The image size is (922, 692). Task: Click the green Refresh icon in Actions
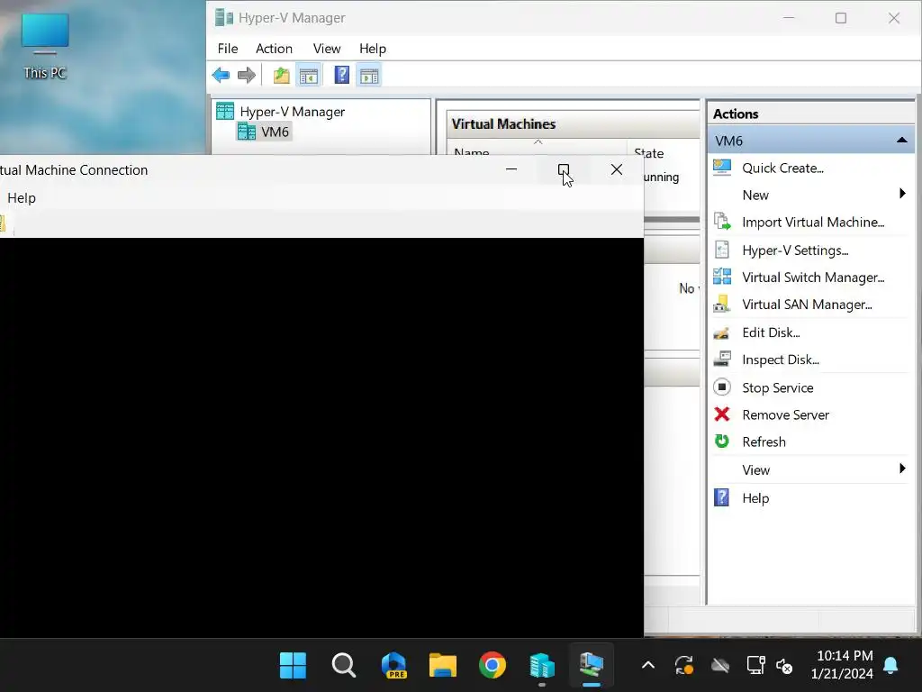click(x=722, y=442)
